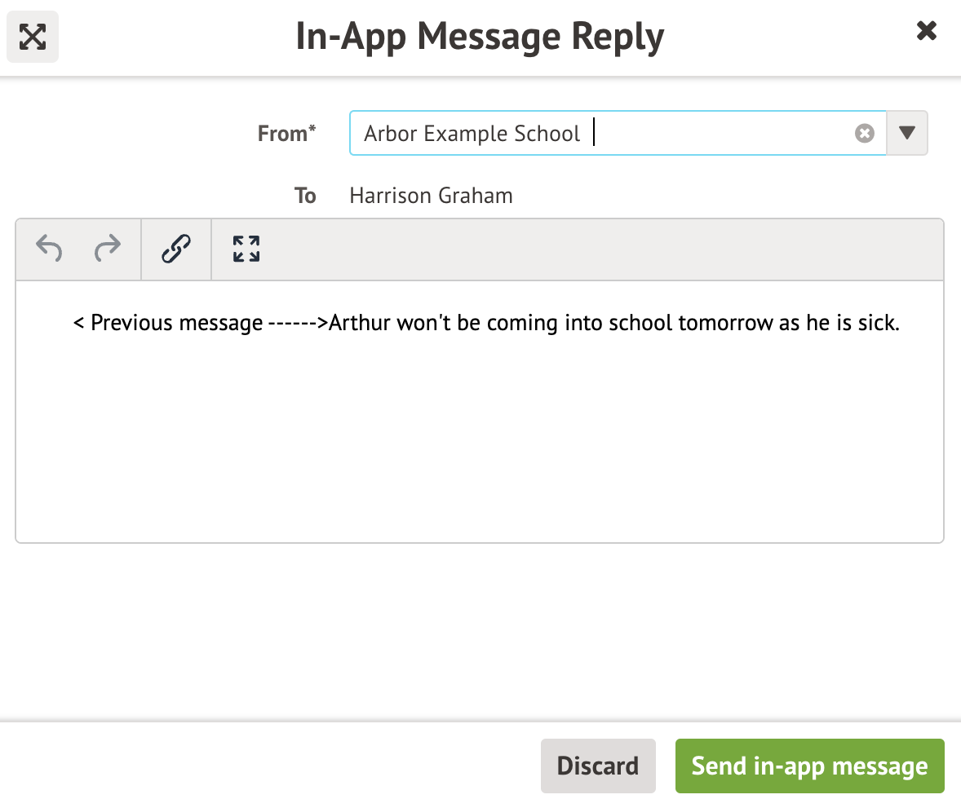Discard the message reply
Screen dimensions: 961x799
(x=597, y=766)
